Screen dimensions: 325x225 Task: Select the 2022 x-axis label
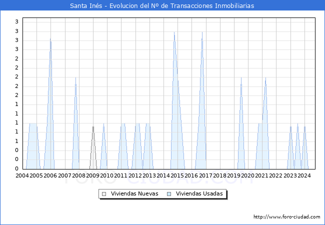(275, 175)
